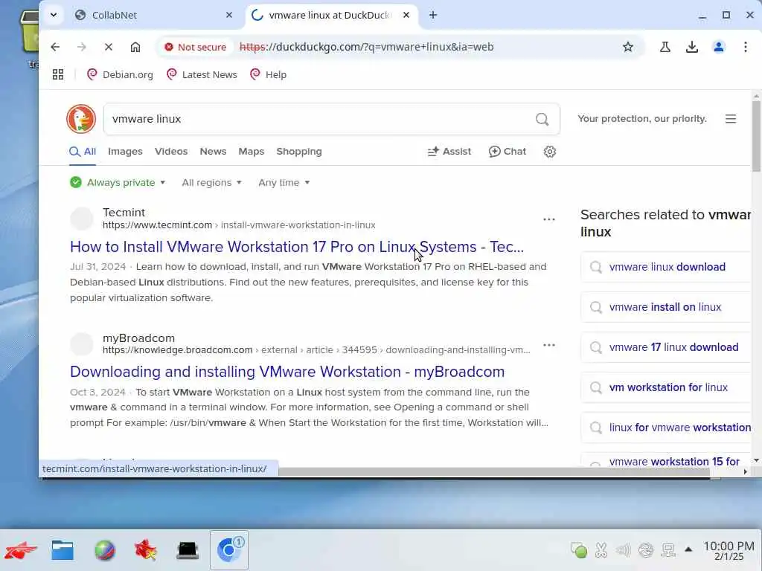Open the file manager in the taskbar

(63, 550)
